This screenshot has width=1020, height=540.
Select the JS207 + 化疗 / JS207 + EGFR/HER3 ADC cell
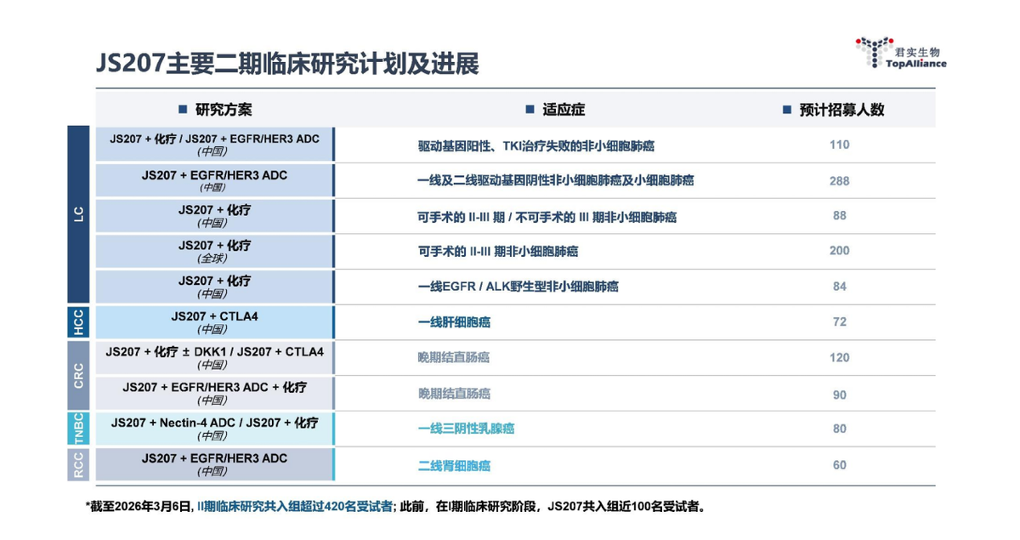[214, 145]
